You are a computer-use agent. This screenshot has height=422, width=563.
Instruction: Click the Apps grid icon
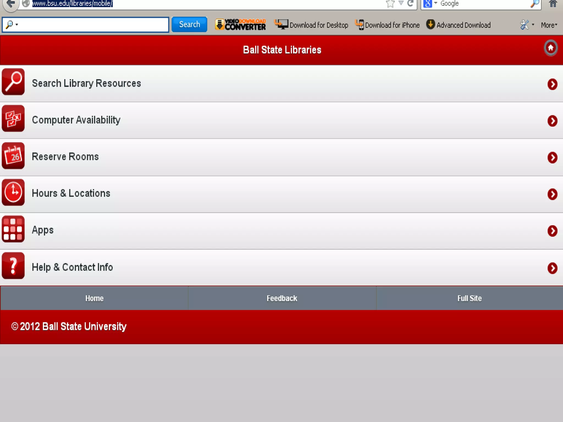coord(13,229)
